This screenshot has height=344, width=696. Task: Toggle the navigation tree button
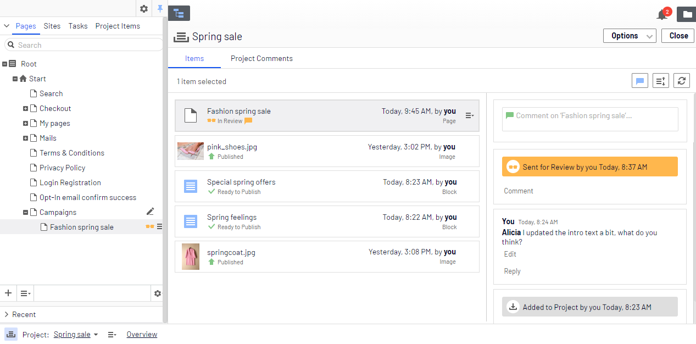pos(179,13)
